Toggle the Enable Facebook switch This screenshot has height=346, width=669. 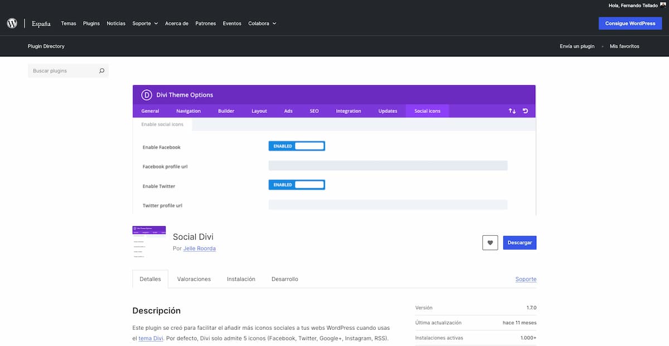point(297,146)
